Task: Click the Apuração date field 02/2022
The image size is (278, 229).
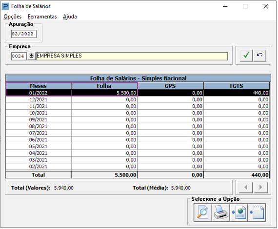Action: click(x=24, y=34)
